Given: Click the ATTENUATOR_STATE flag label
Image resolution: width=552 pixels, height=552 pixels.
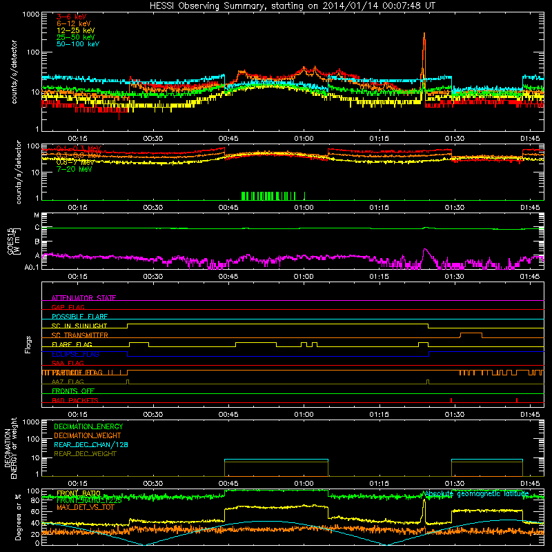Looking at the screenshot, I should [x=83, y=298].
